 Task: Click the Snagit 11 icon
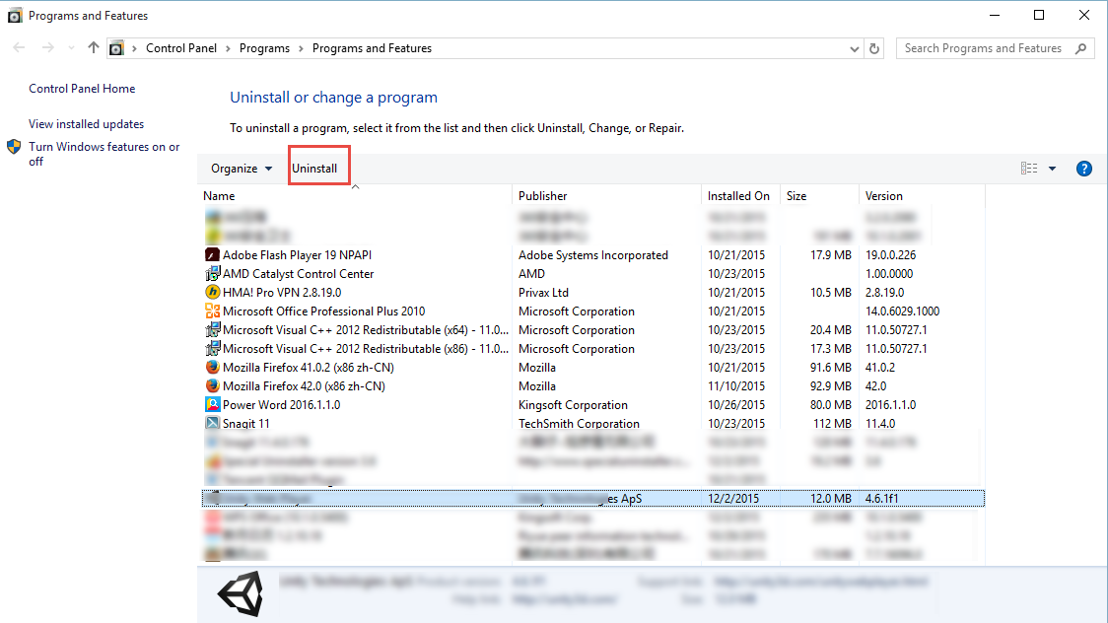click(x=212, y=422)
